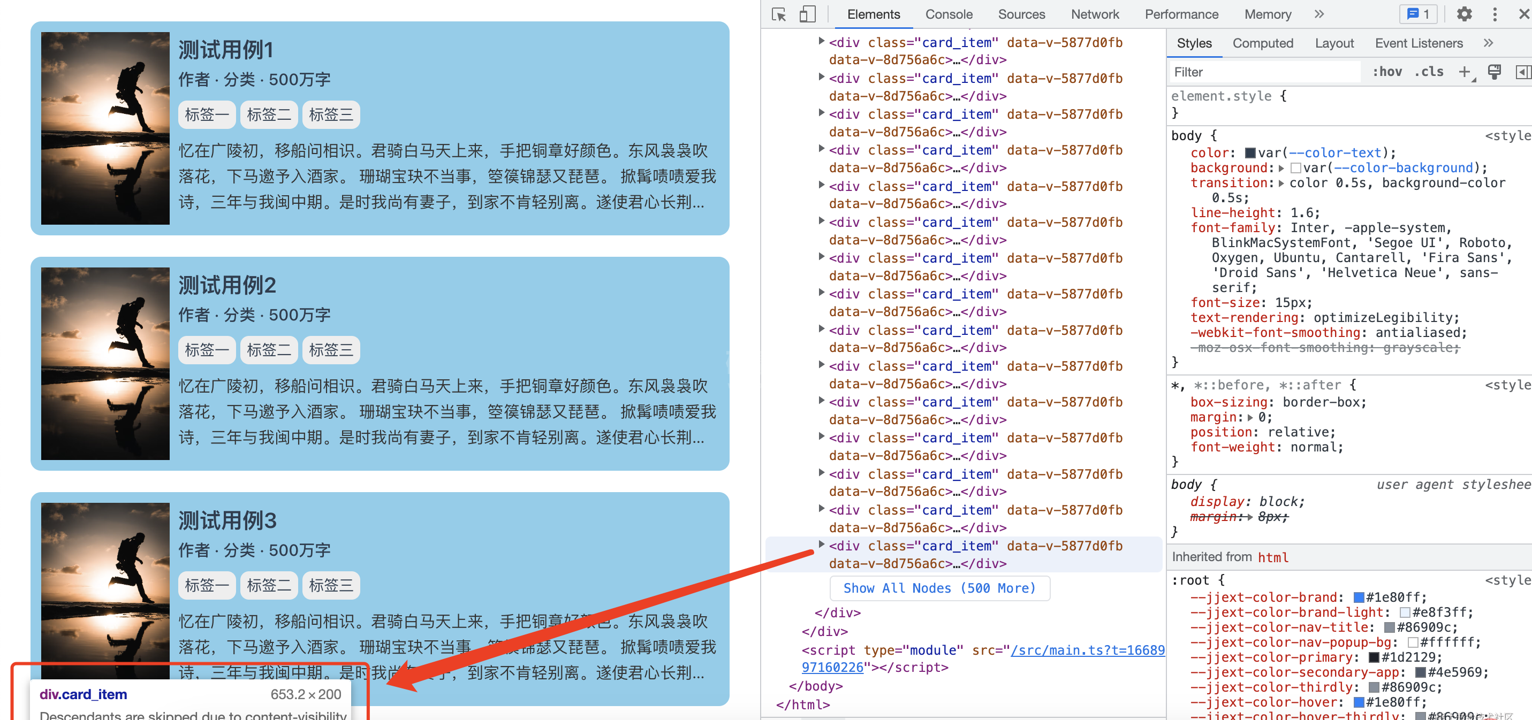
Task: Click the inspect element cursor icon
Action: [782, 14]
